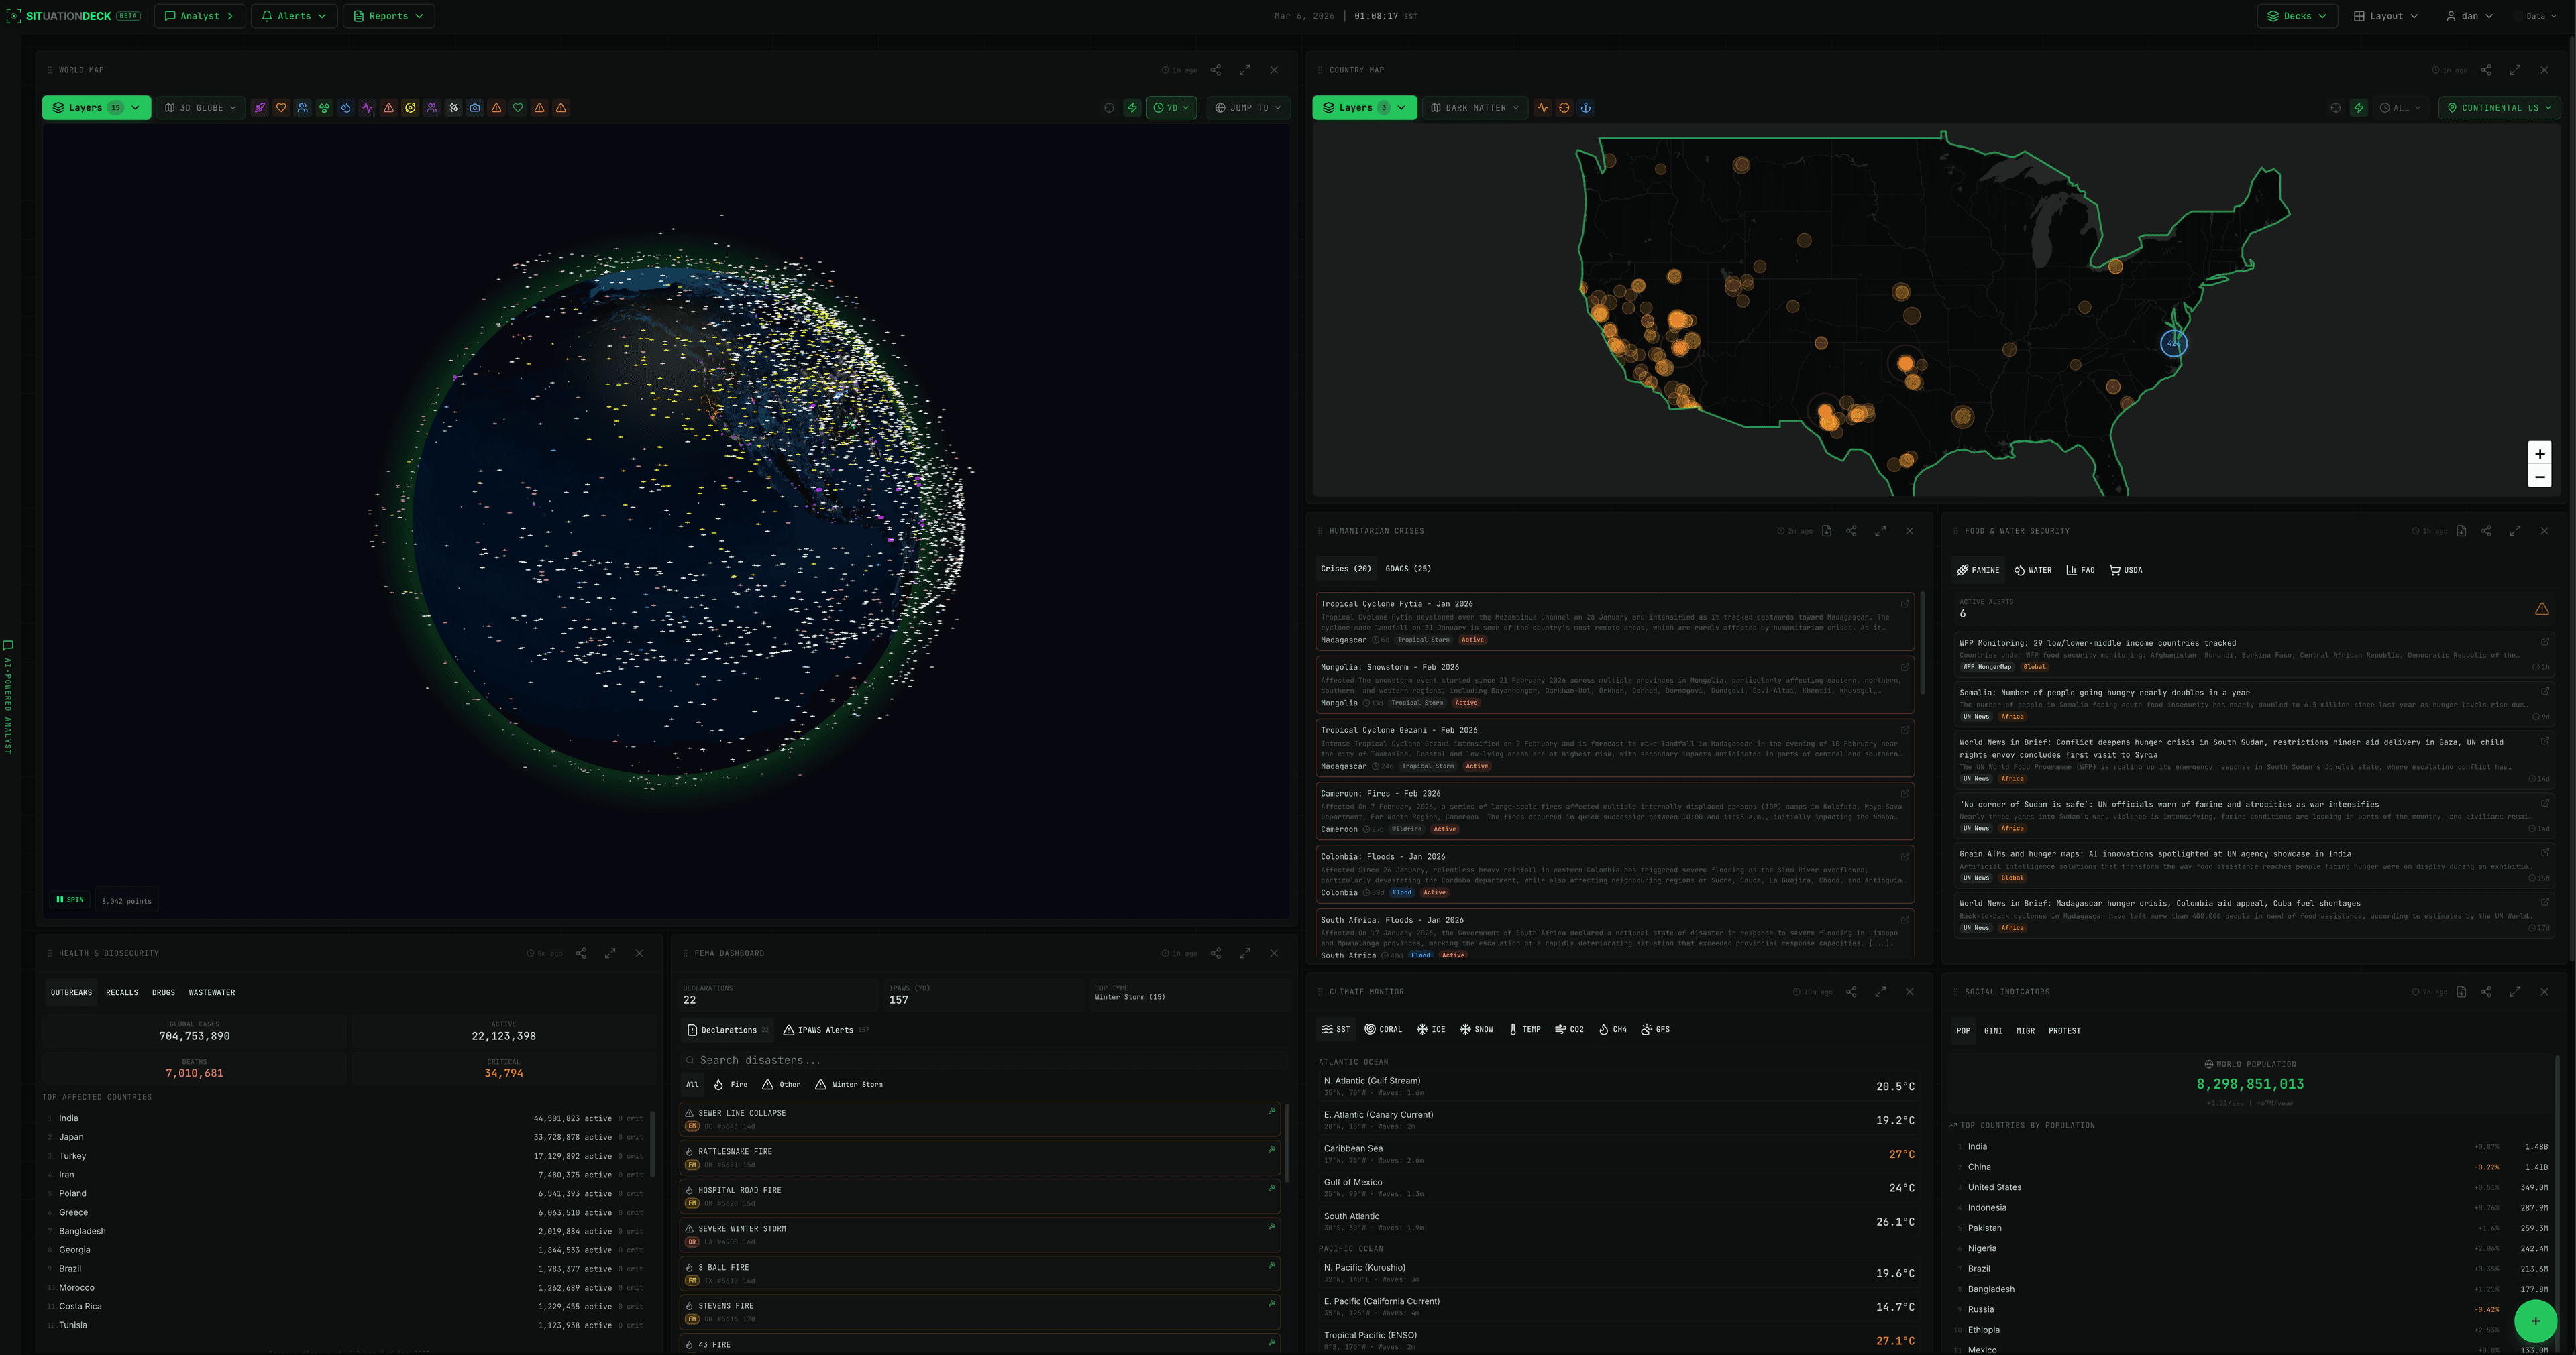Switch to GDACS (25) tab
The height and width of the screenshot is (1355, 2576).
pos(1407,569)
